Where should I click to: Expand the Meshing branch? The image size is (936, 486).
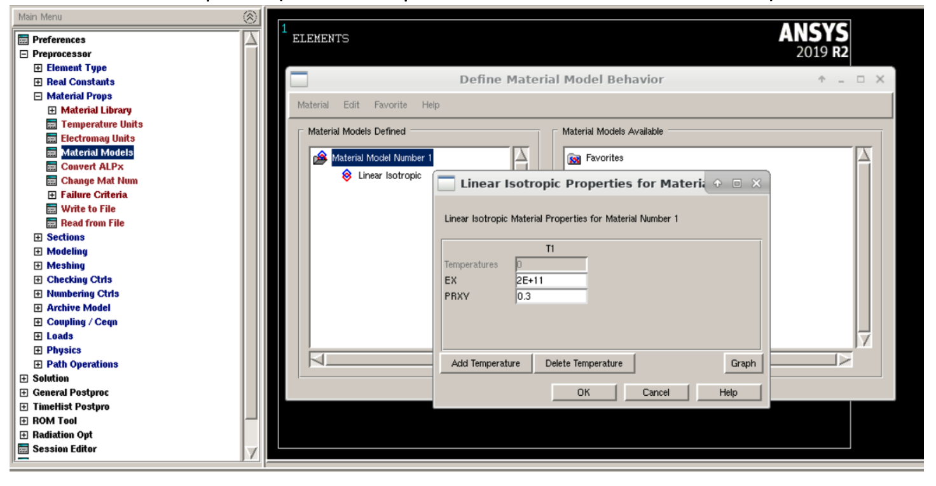(x=38, y=265)
